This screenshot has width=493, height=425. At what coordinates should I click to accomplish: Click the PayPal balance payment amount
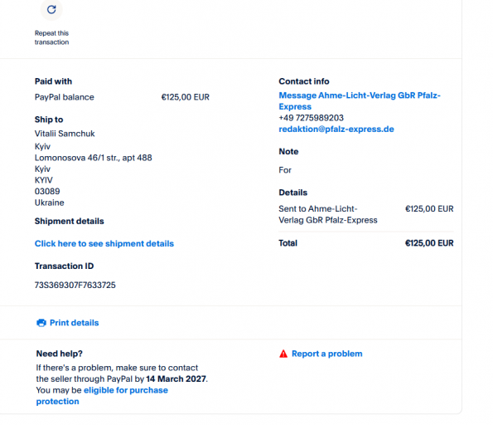pos(186,97)
